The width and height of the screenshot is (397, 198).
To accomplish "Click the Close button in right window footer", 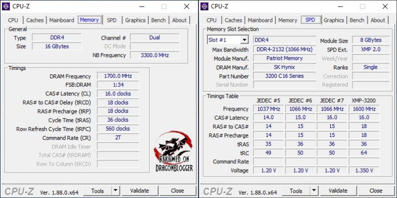I will coord(376,191).
